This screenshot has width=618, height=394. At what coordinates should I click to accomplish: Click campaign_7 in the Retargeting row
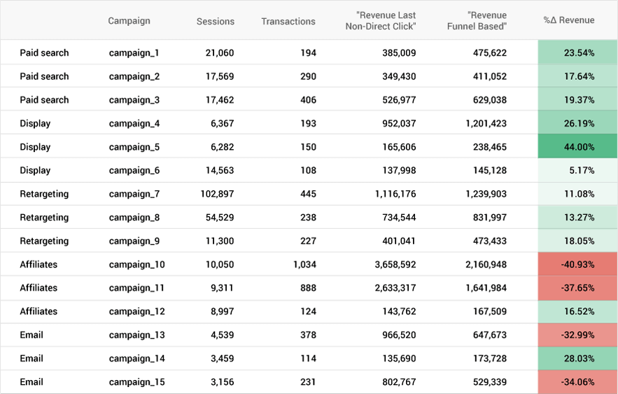click(x=134, y=194)
